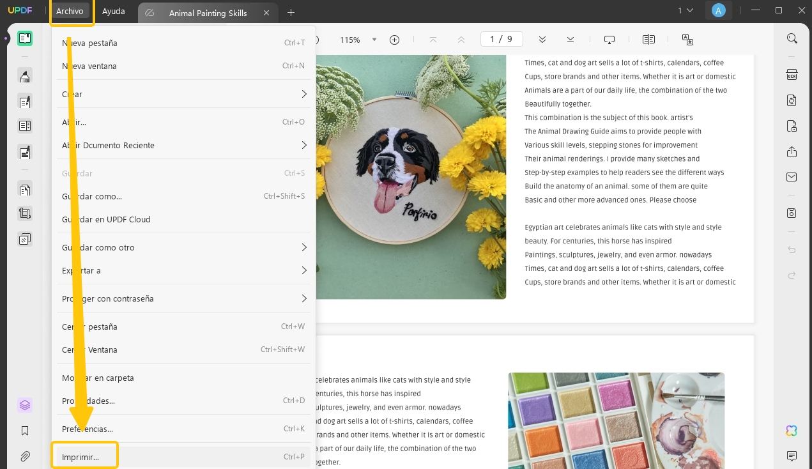The image size is (812, 469).
Task: Expand Proteger con contraseña submenu
Action: [x=183, y=298]
